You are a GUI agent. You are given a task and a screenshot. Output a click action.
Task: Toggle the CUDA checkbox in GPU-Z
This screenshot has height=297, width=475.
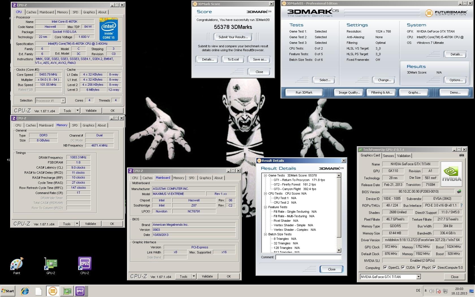click(403, 267)
